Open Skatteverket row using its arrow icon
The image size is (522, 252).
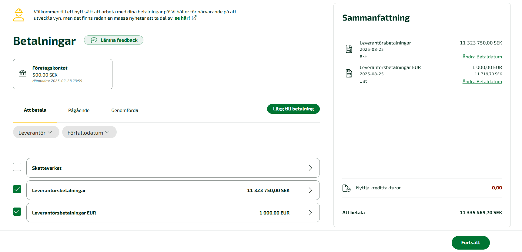310,168
